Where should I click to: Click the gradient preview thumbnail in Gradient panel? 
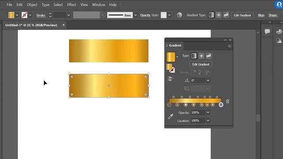171,57
